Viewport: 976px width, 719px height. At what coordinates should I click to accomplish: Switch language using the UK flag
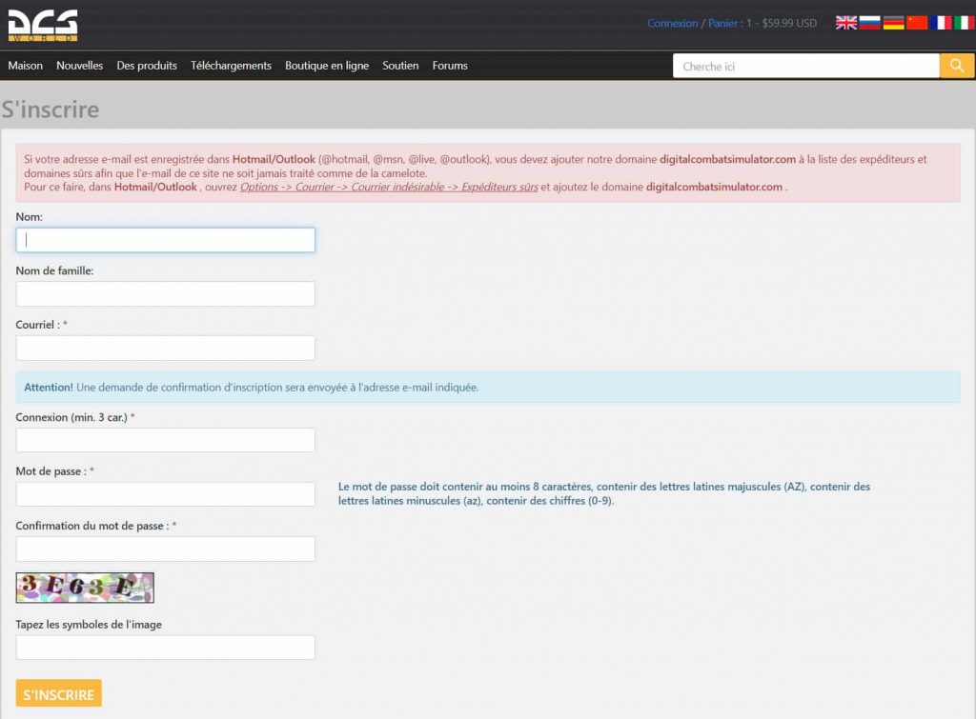[846, 23]
